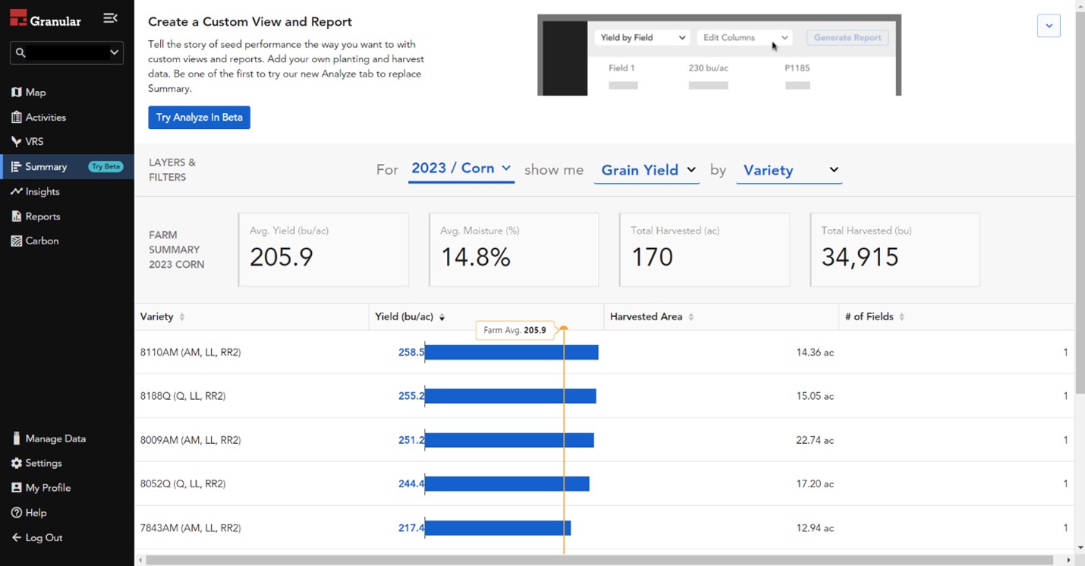This screenshot has height=566, width=1085.
Task: Open the Variety grouping dropdown
Action: (x=789, y=170)
